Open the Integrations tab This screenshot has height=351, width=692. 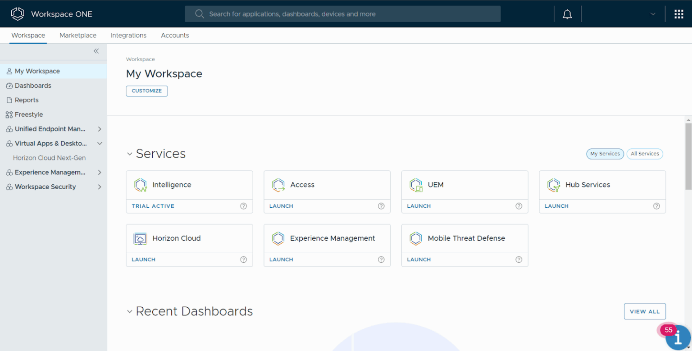(128, 35)
